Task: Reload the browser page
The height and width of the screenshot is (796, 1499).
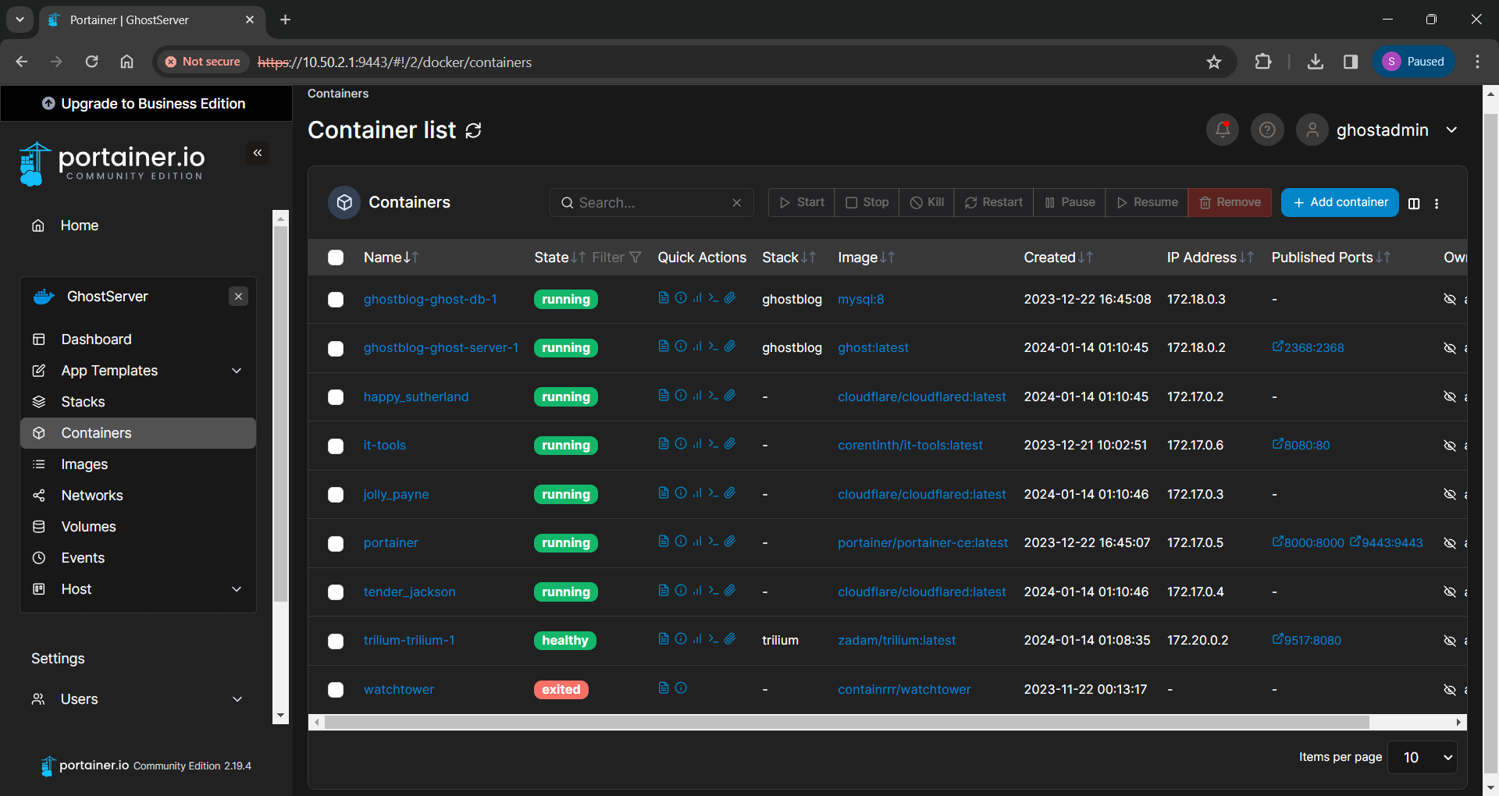Action: [91, 62]
